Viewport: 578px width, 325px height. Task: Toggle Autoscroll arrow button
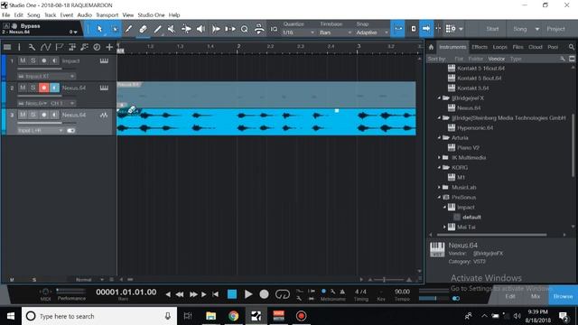pyautogui.click(x=426, y=28)
